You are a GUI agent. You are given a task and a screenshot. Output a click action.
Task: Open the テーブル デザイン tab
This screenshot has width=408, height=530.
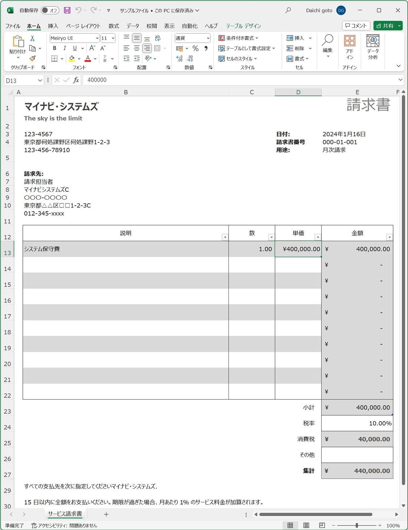pyautogui.click(x=243, y=26)
